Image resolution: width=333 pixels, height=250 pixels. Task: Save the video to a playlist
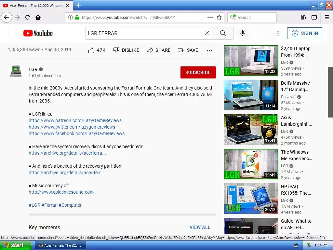coord(188,50)
